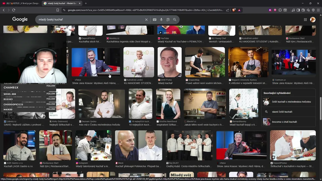The width and height of the screenshot is (322, 181).
Task: Reload the page with the refresh icon
Action: coord(14,10)
